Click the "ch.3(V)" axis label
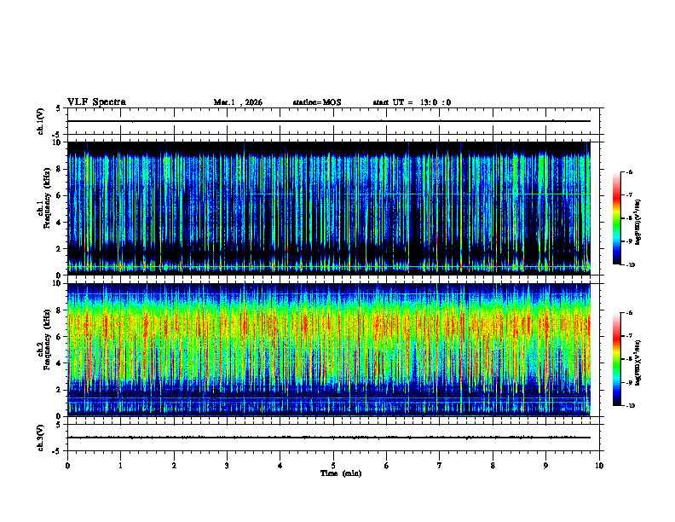The height and width of the screenshot is (522, 675). pyautogui.click(x=41, y=438)
